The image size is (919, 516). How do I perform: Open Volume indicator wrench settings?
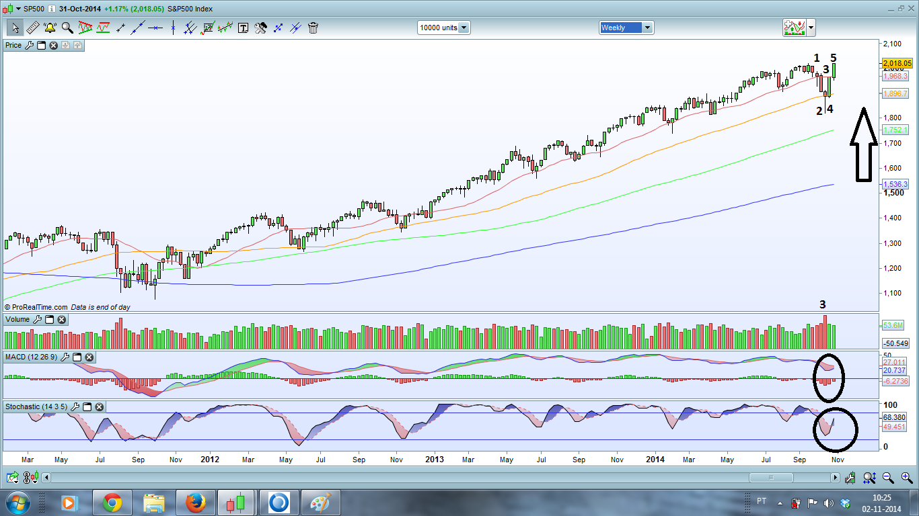click(37, 320)
